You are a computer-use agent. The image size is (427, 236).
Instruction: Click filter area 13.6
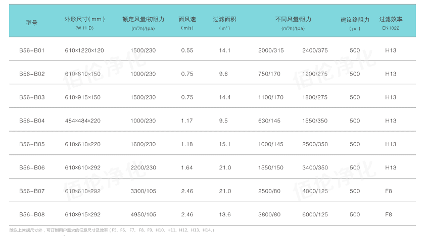pyautogui.click(x=225, y=214)
